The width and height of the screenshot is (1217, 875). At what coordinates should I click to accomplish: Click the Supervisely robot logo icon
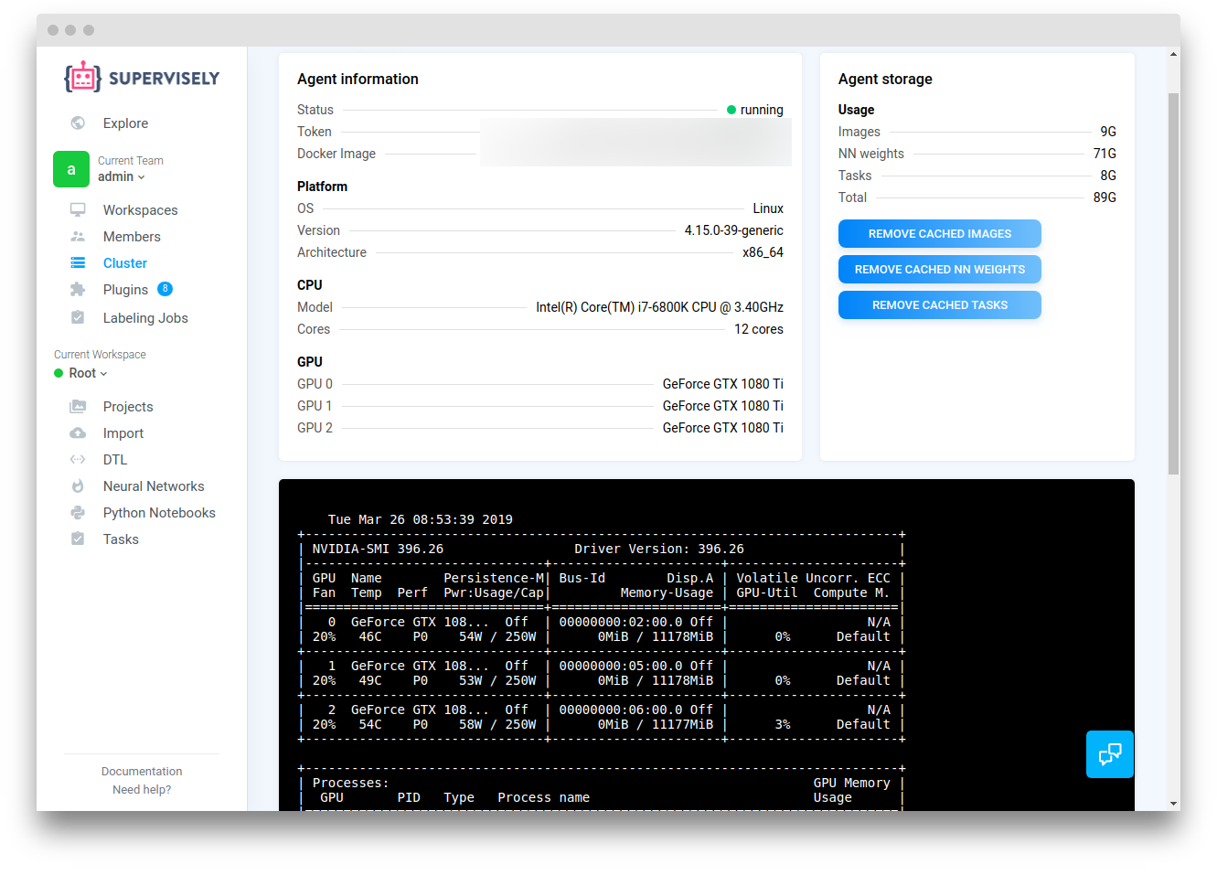coord(82,78)
